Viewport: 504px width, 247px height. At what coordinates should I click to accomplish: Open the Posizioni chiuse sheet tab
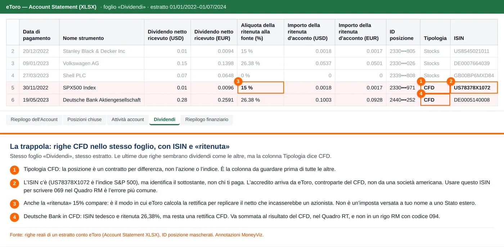(x=85, y=120)
